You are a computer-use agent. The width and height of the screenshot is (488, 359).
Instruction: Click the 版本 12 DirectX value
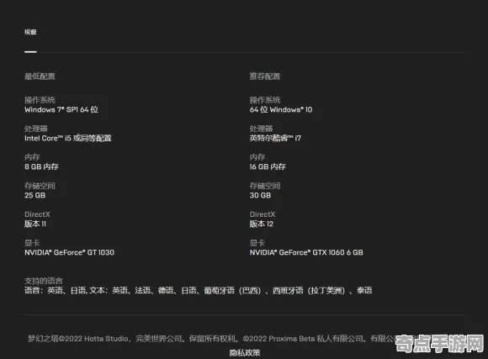pos(261,224)
